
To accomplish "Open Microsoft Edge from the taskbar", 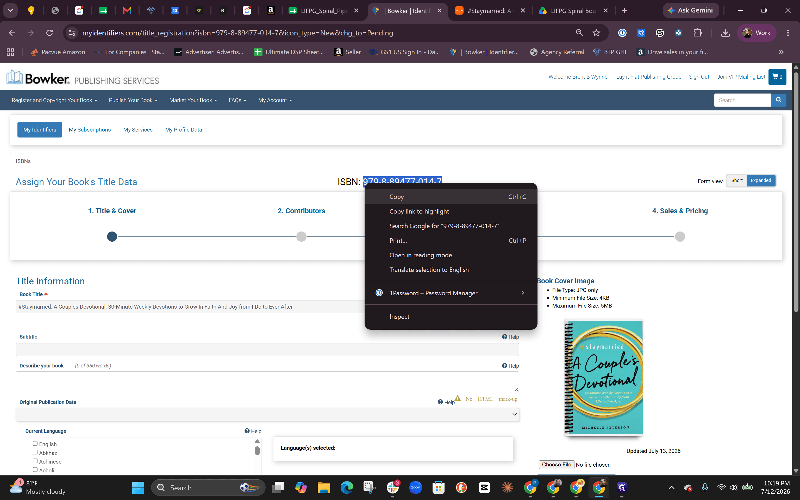I will tap(347, 488).
